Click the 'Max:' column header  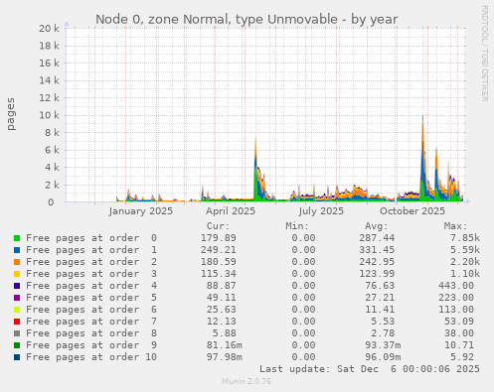[455, 226]
